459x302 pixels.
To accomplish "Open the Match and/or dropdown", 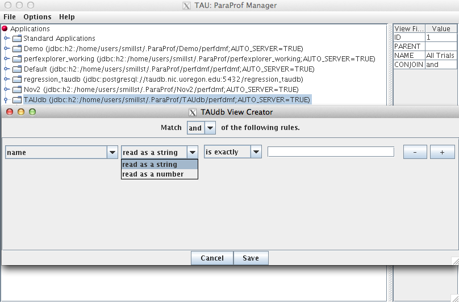I will [202, 128].
